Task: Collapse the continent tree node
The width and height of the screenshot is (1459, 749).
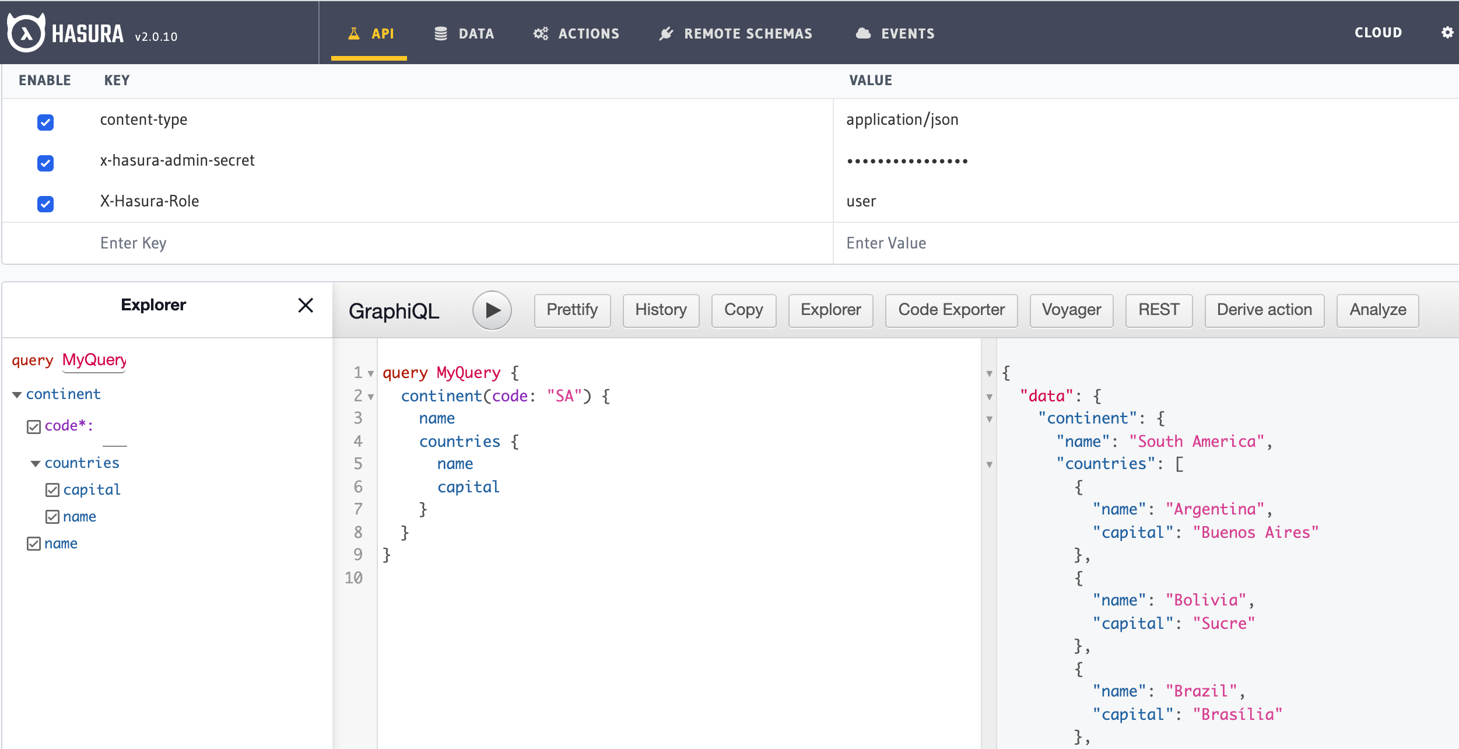Action: coord(17,395)
